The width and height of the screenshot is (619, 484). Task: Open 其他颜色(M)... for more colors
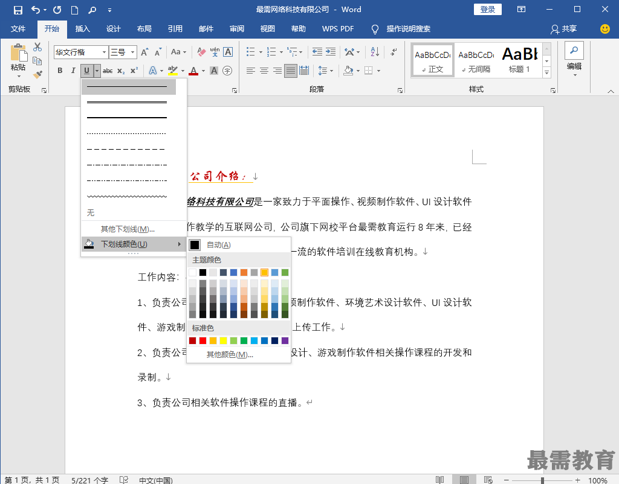click(x=239, y=355)
